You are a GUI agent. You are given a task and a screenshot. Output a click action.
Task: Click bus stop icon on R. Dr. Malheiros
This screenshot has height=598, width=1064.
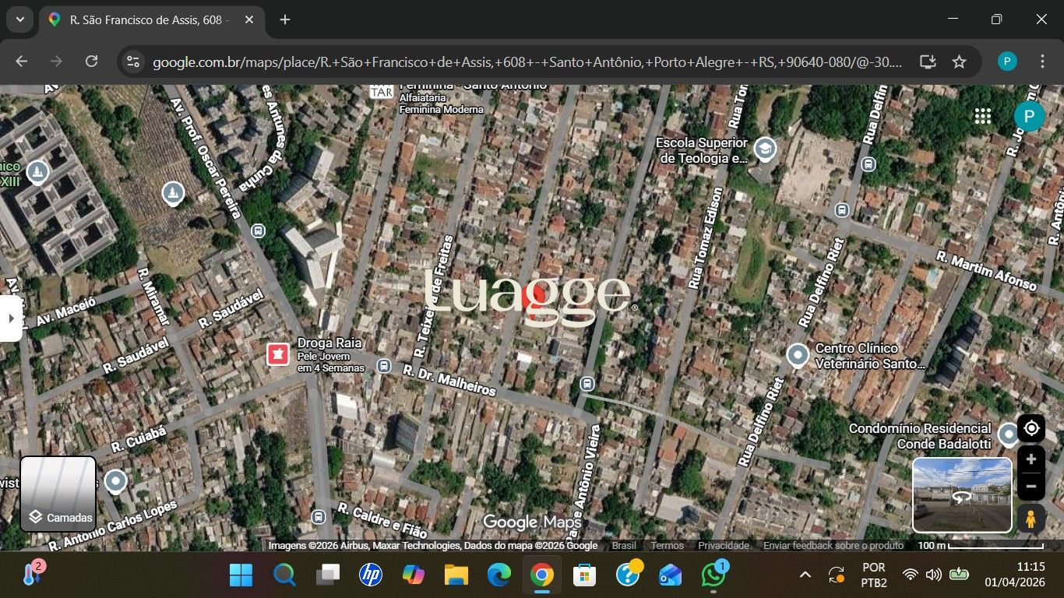tap(383, 365)
